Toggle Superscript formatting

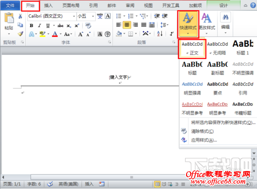pyautogui.click(x=77, y=26)
